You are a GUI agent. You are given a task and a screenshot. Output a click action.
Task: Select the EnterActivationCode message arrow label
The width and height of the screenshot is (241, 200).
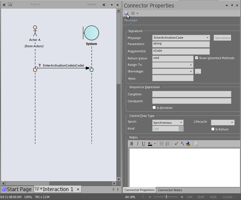tap(63, 65)
